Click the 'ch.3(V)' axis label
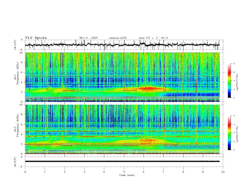Image resolution: width=251 pixels, height=193 pixels. 15,162
